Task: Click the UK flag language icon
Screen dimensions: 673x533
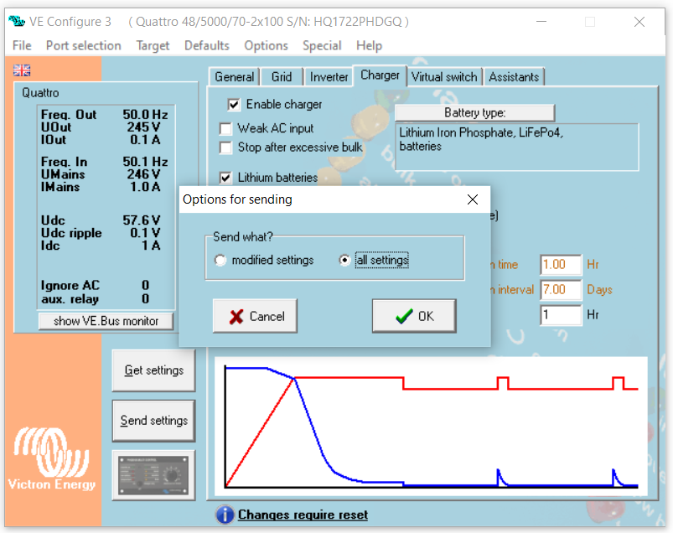Action: tap(22, 70)
